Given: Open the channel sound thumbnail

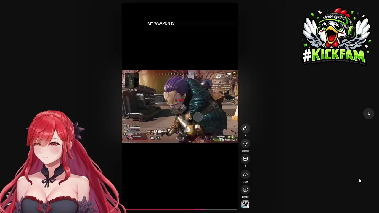Looking at the screenshot, I should click(x=245, y=204).
